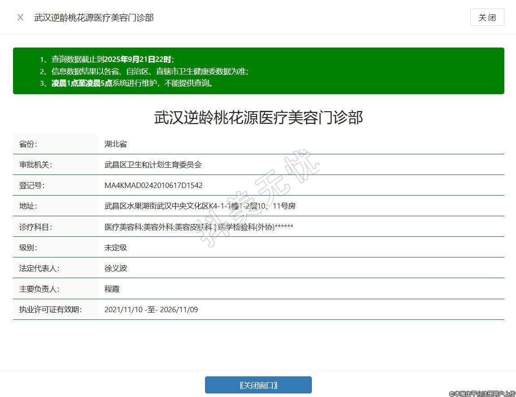Click the large centered clinic name heading
The height and width of the screenshot is (397, 516).
258,118
